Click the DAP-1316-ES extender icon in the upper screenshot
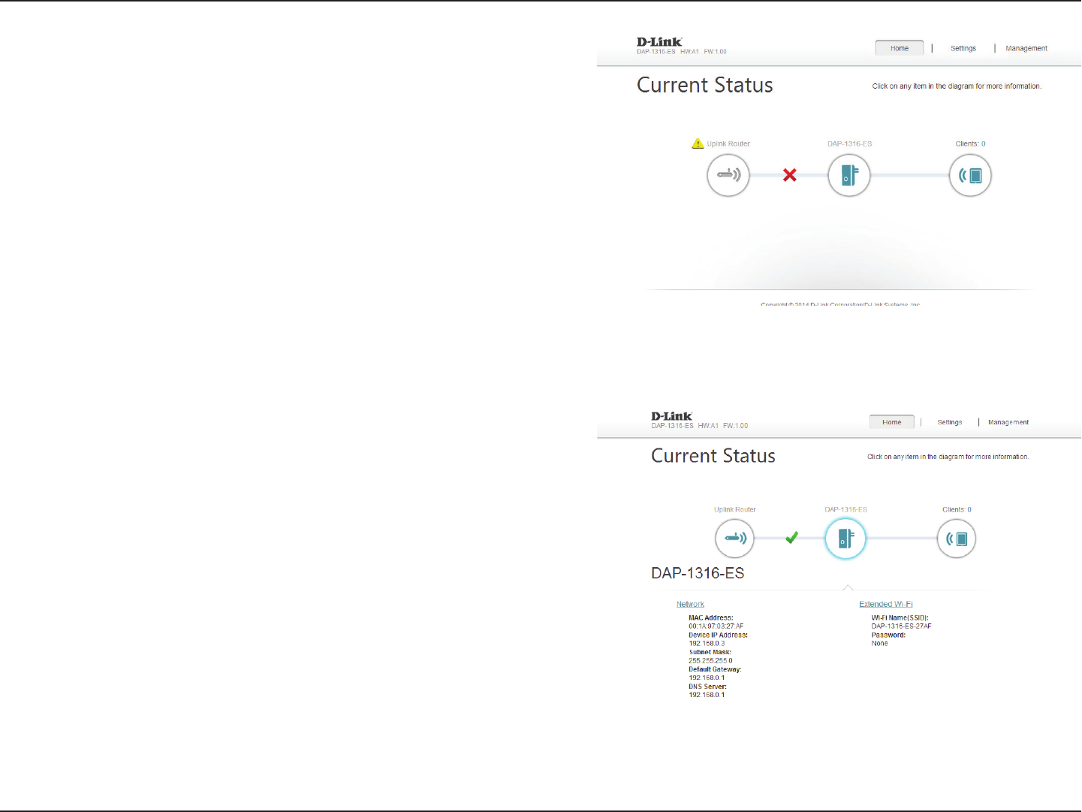Image resolution: width=1082 pixels, height=812 pixels. point(849,175)
